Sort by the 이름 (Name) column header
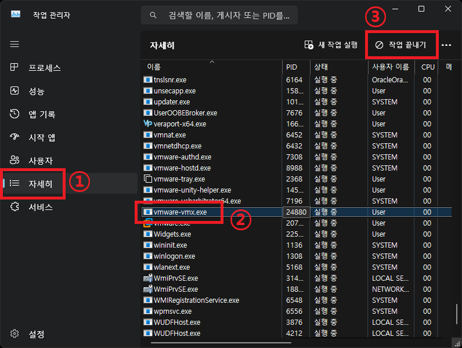This screenshot has width=462, height=348. (x=212, y=67)
